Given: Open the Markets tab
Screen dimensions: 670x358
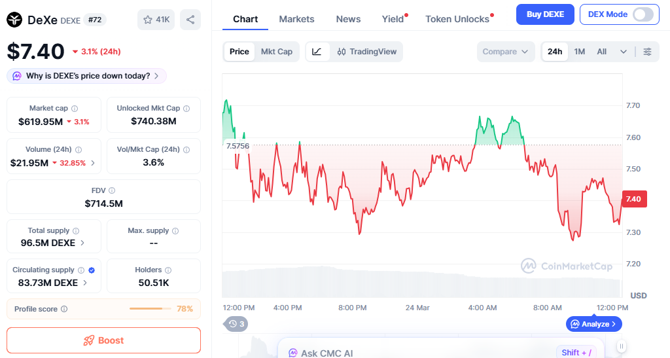Looking at the screenshot, I should click(296, 19).
